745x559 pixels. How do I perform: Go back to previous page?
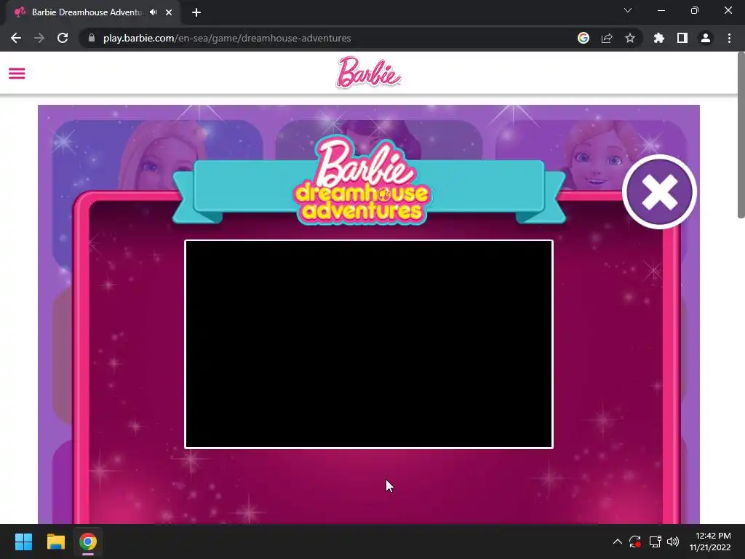16,38
